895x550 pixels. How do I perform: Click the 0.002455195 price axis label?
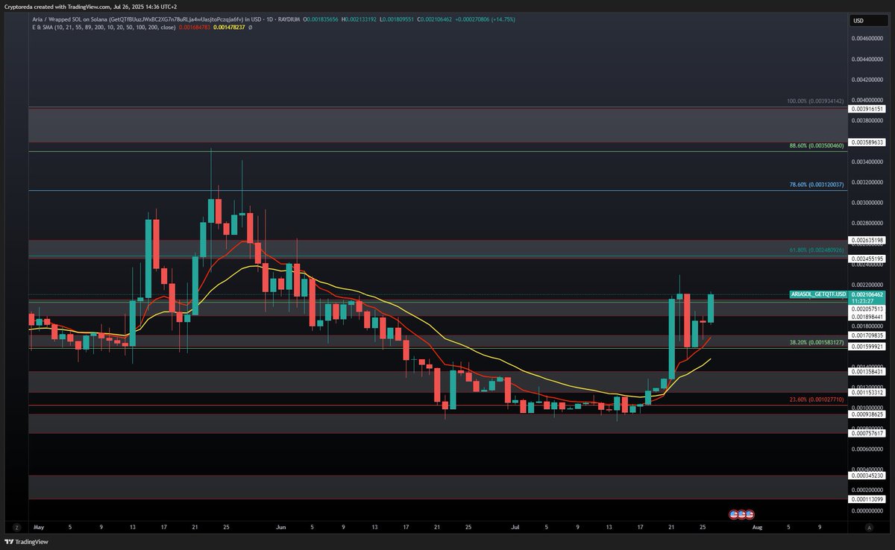[867, 259]
